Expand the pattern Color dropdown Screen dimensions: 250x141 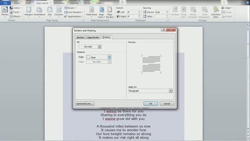[109, 62]
